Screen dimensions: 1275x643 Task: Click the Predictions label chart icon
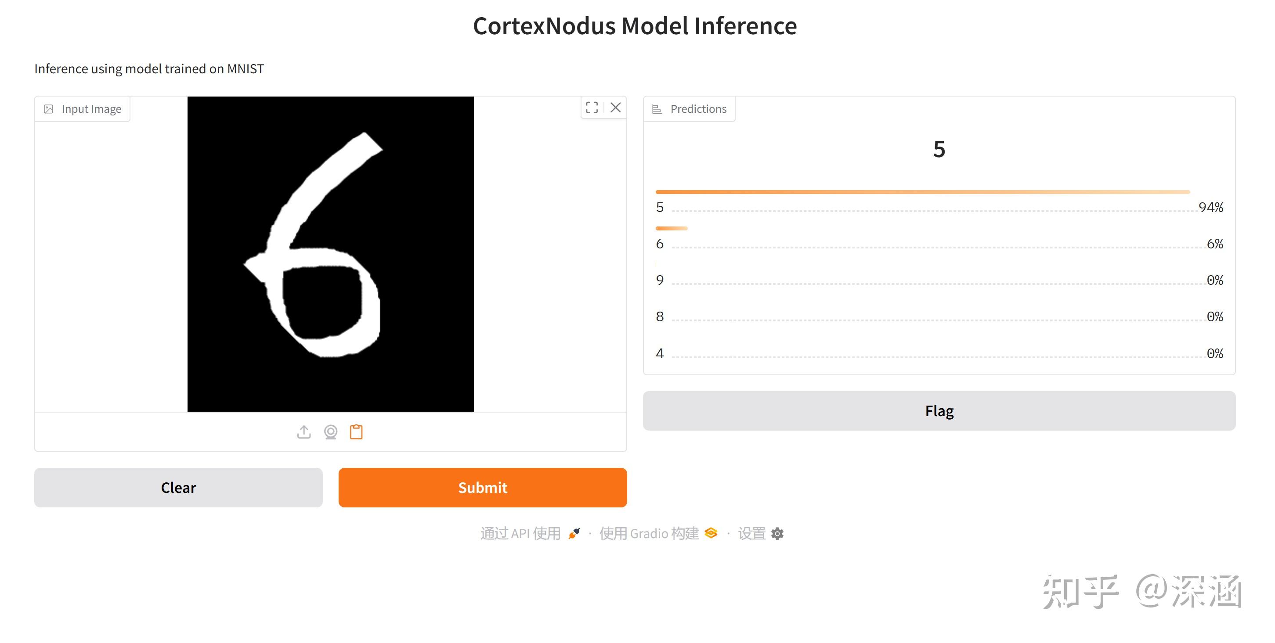click(x=657, y=109)
